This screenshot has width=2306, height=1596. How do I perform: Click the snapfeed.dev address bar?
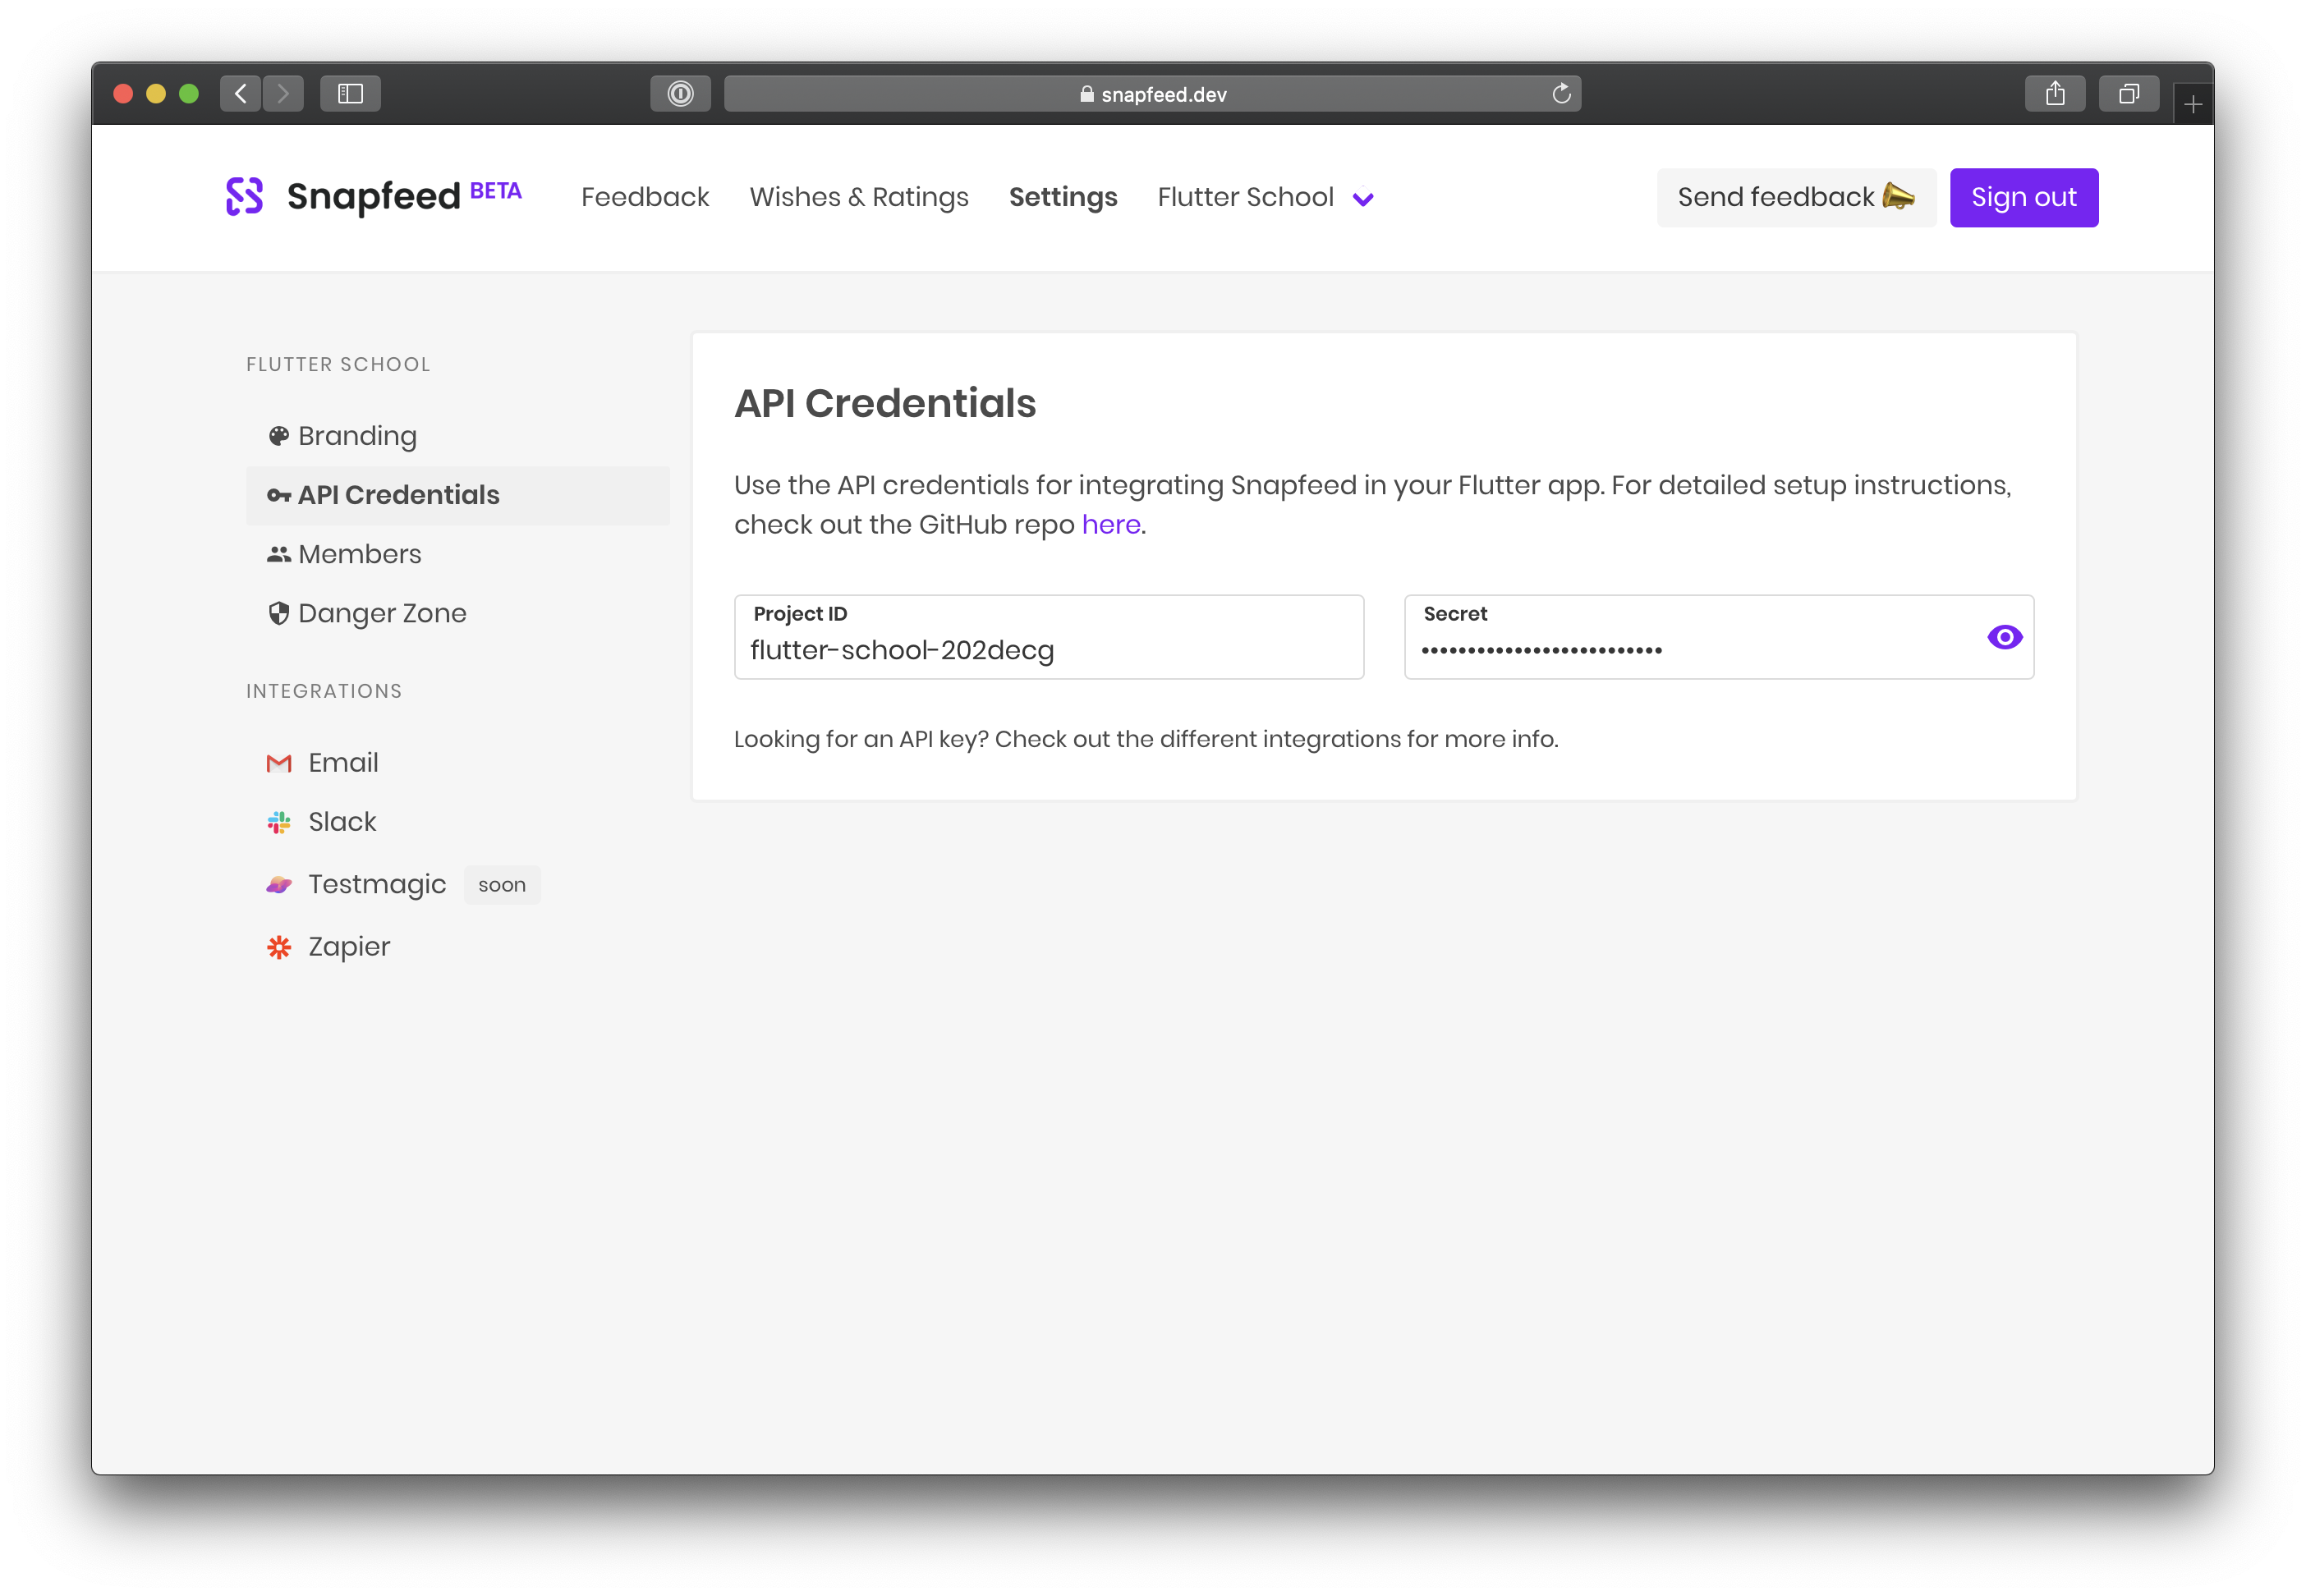coord(1152,94)
